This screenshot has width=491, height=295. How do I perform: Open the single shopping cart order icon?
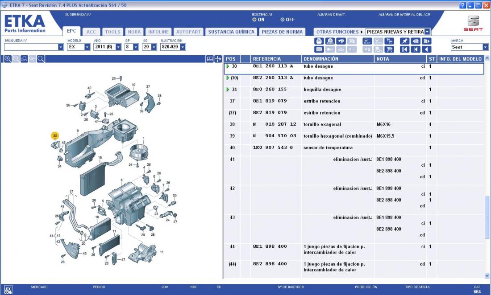(x=389, y=49)
